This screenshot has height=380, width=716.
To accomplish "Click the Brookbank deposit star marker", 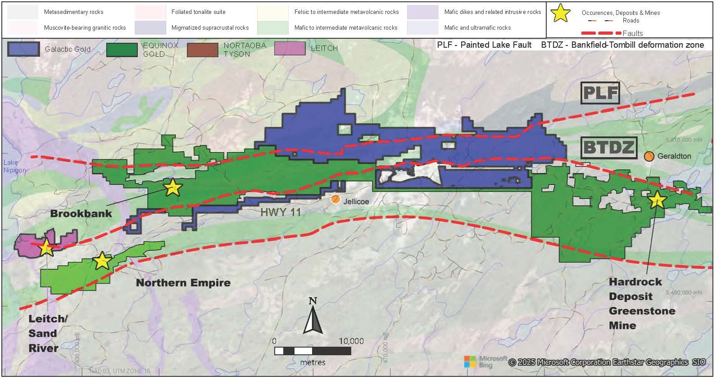I will pyautogui.click(x=172, y=187).
